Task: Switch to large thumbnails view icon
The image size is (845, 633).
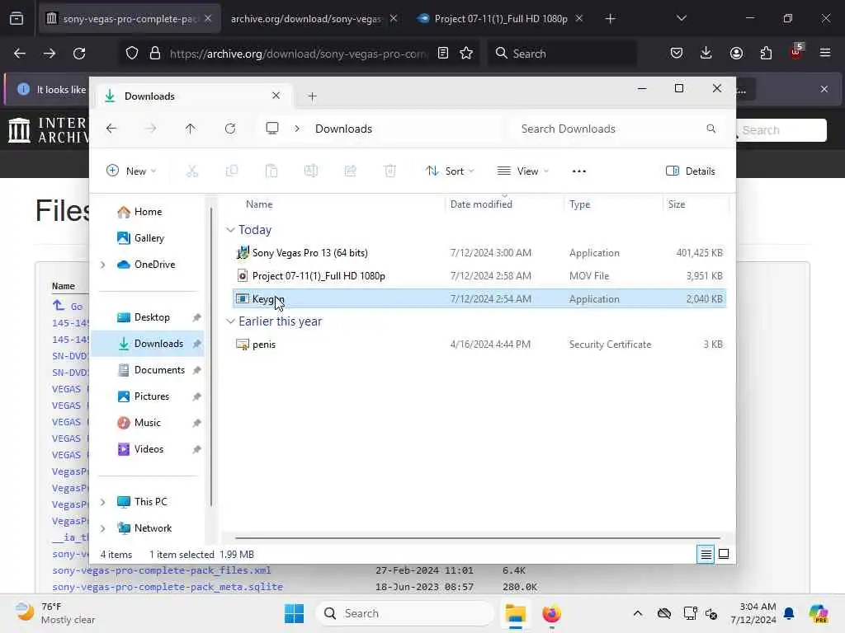Action: (724, 554)
